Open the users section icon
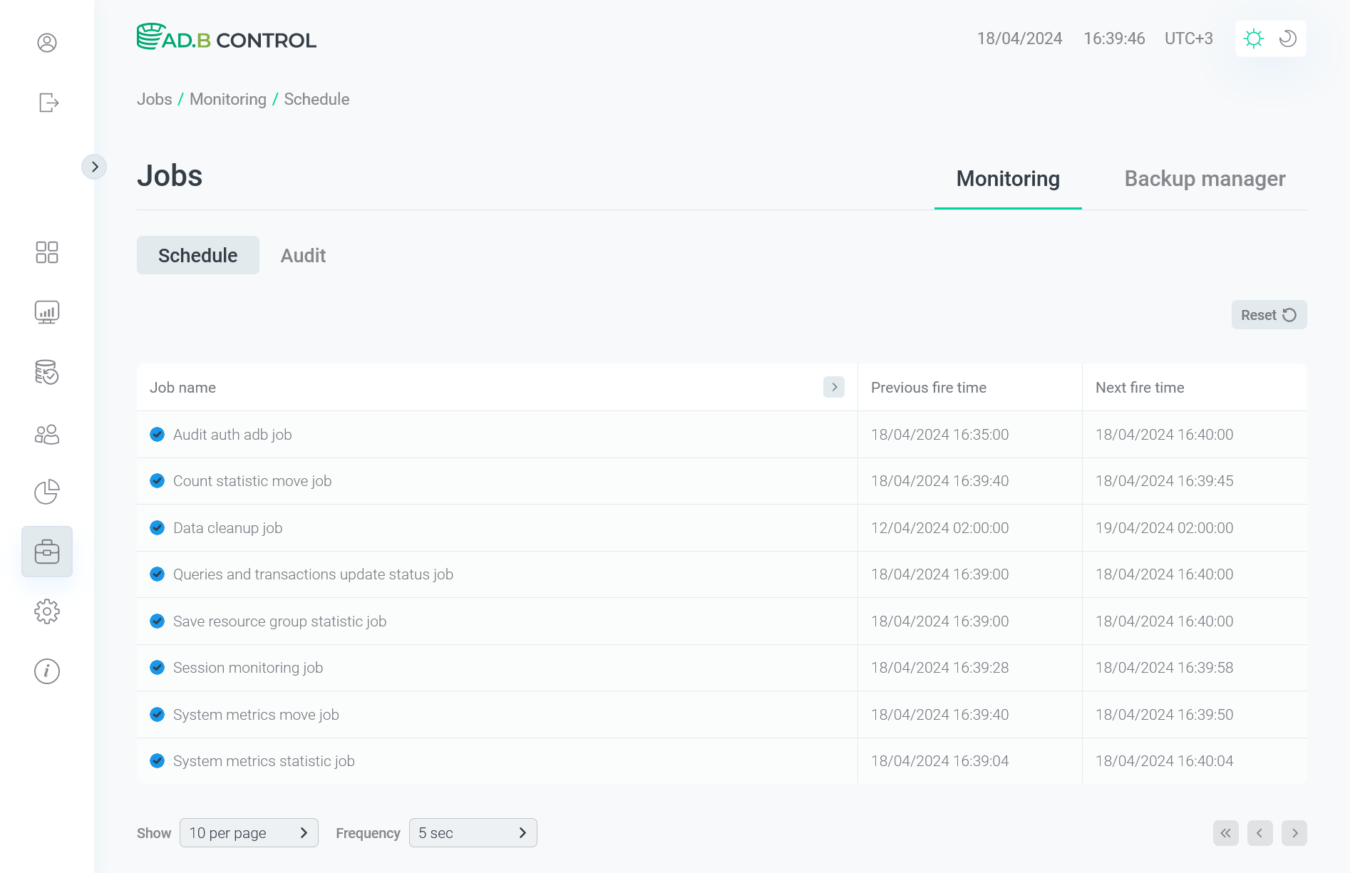The image size is (1350, 873). [x=47, y=433]
